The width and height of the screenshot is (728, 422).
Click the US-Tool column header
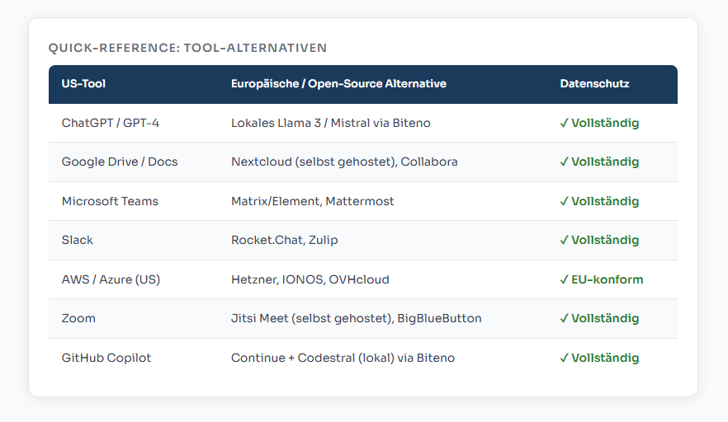[x=83, y=84]
